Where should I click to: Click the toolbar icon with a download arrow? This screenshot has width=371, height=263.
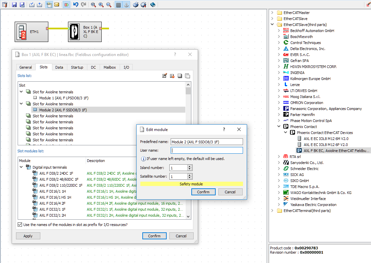click(x=40, y=4)
